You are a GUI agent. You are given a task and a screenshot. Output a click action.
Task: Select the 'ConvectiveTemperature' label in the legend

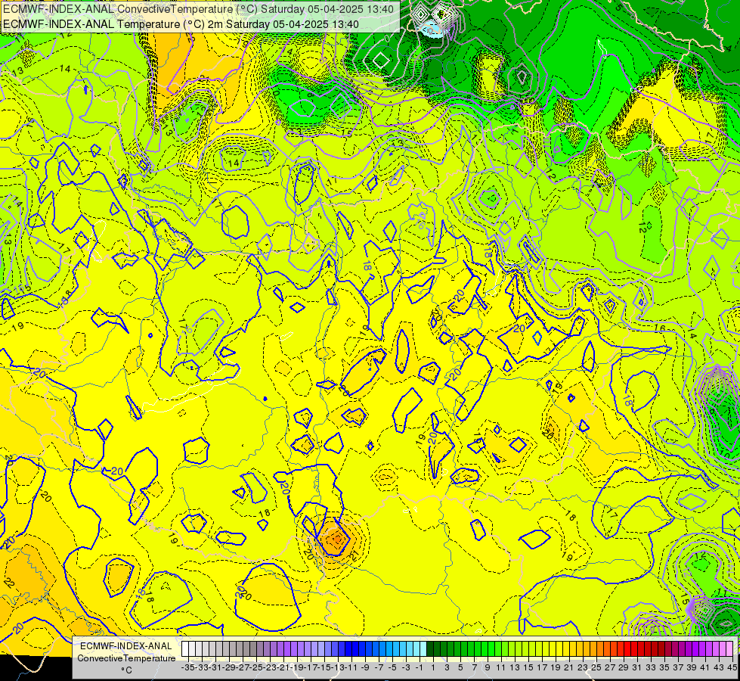click(x=126, y=658)
